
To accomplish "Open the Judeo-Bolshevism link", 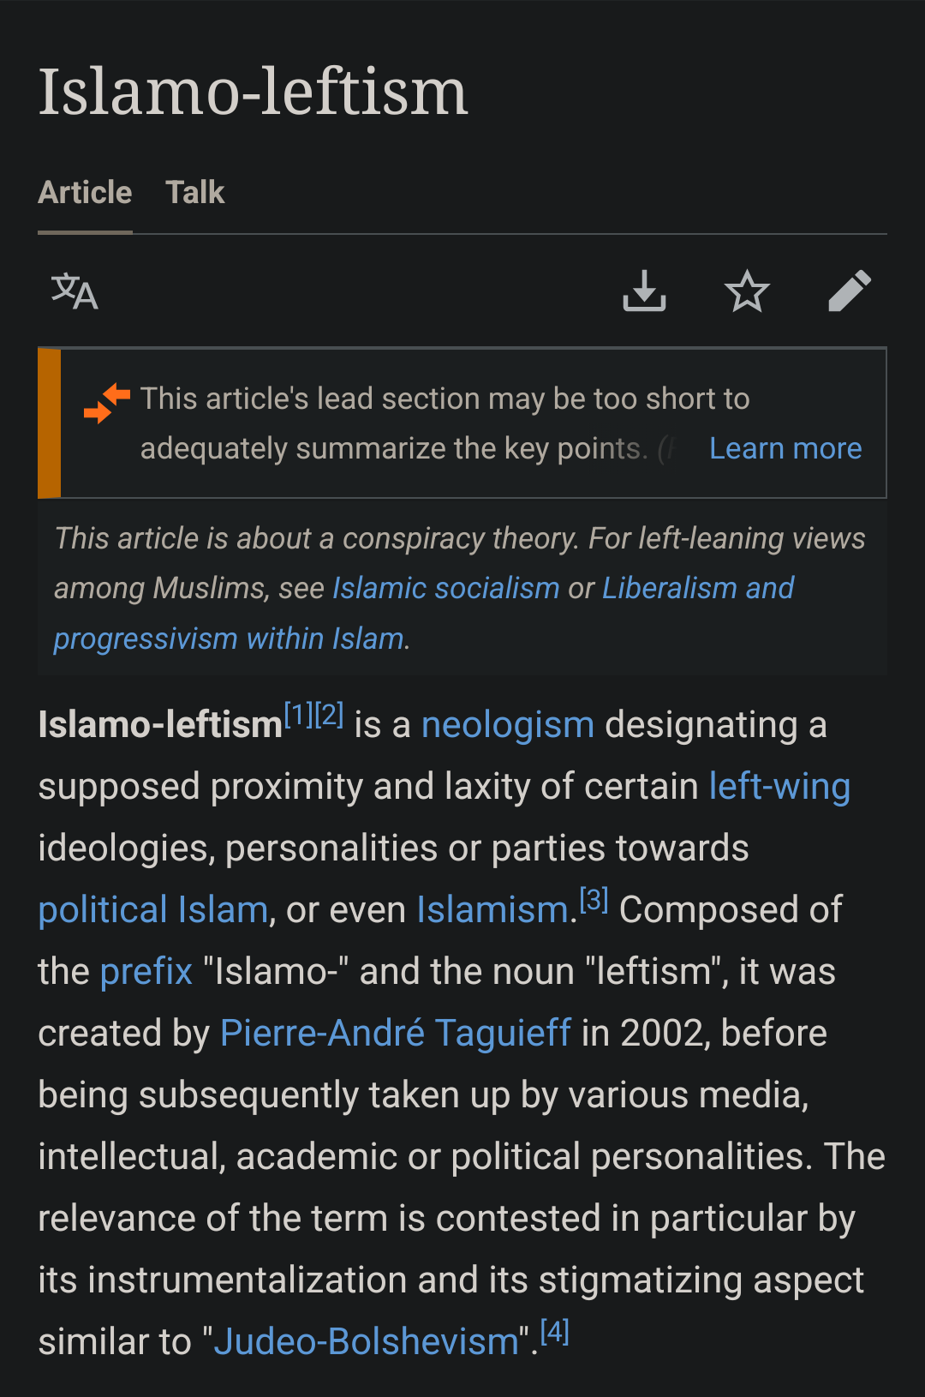I will pyautogui.click(x=367, y=1342).
